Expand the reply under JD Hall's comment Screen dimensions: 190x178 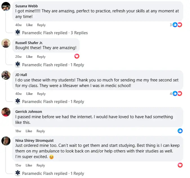53,102
